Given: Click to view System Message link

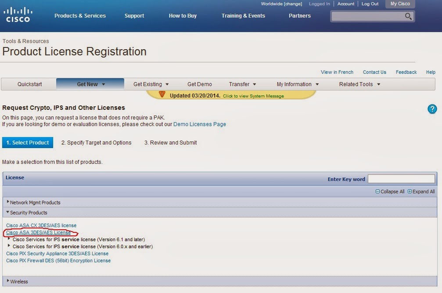Looking at the screenshot, I should [x=253, y=96].
